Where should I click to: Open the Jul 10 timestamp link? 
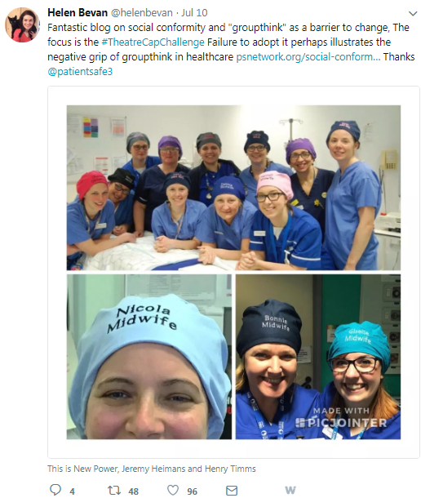[194, 13]
